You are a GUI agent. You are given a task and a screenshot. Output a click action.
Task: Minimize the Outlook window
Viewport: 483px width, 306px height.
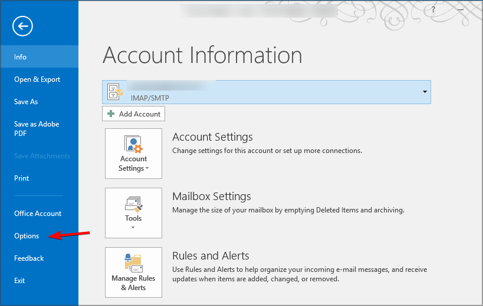pyautogui.click(x=461, y=10)
